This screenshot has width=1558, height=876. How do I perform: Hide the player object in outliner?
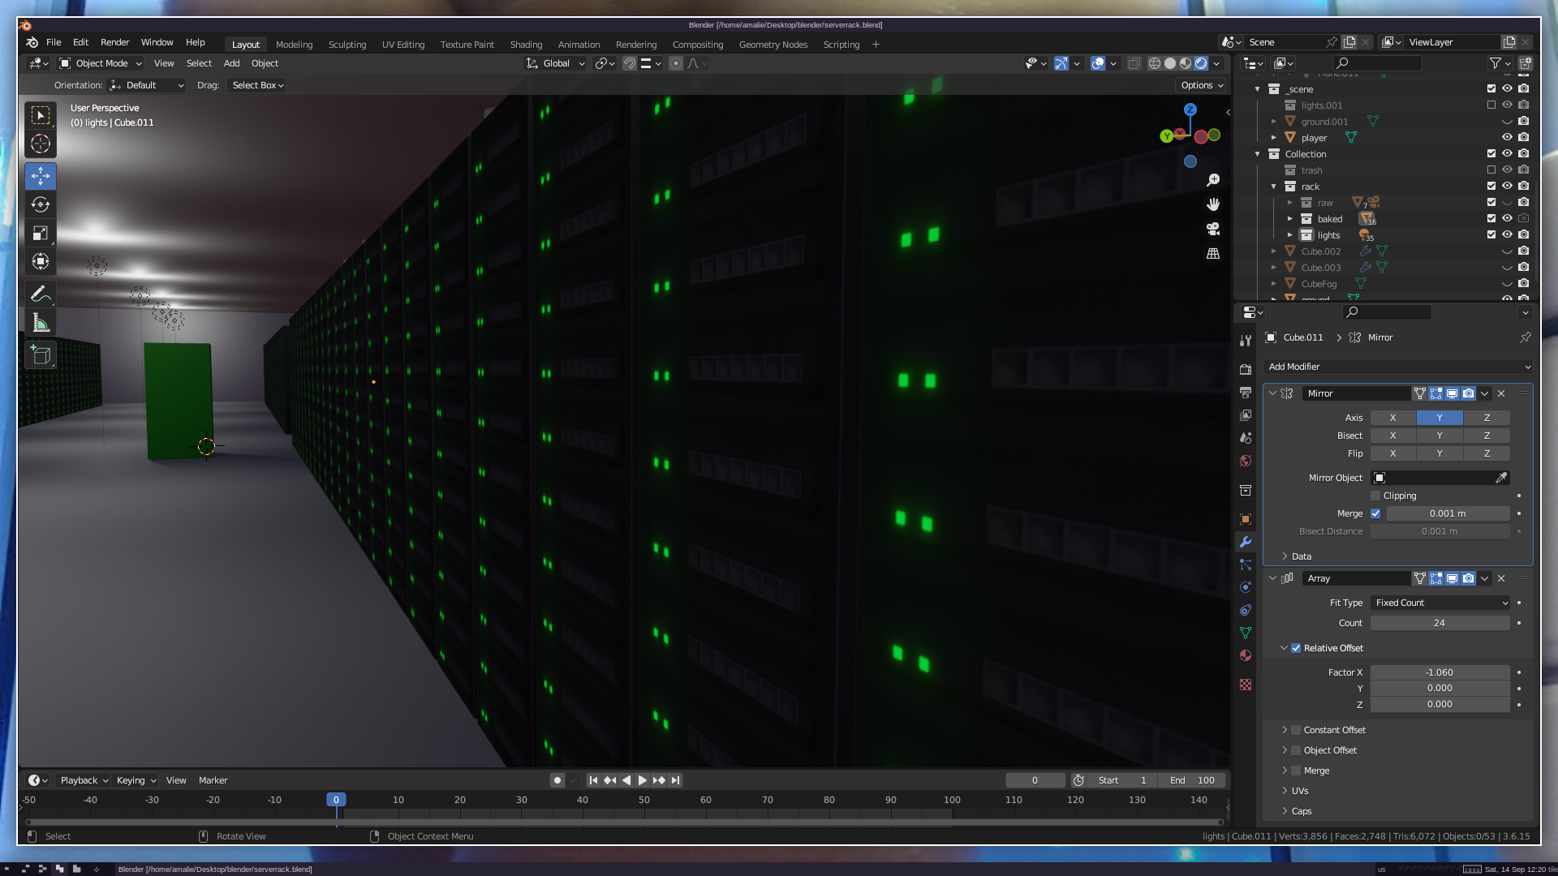tap(1507, 138)
